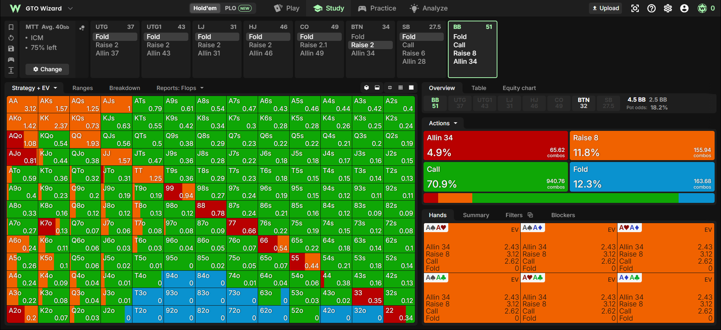
Task: Click the vertical expand/collapse height icon
Action: 11,70
